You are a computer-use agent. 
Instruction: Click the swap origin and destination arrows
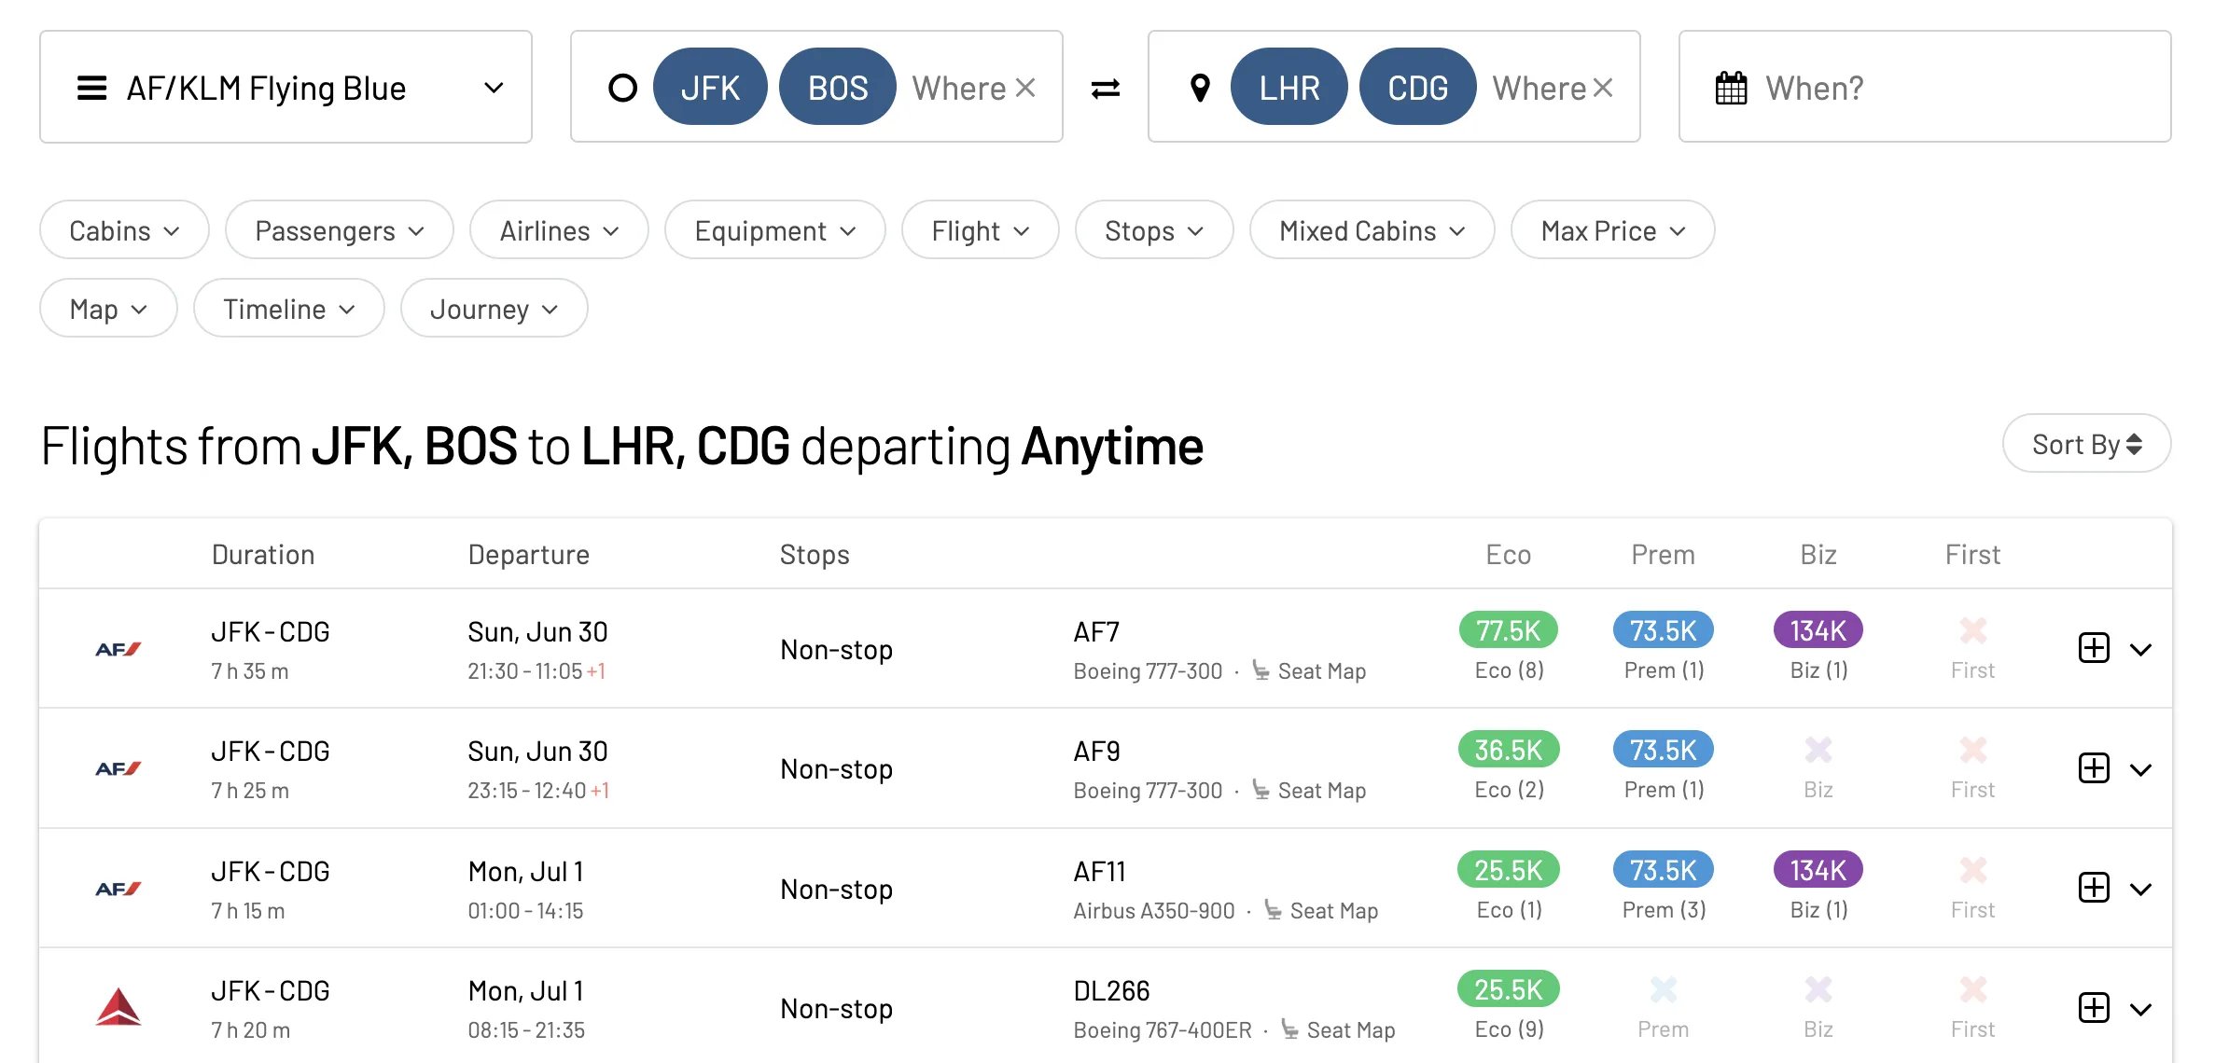[1105, 89]
